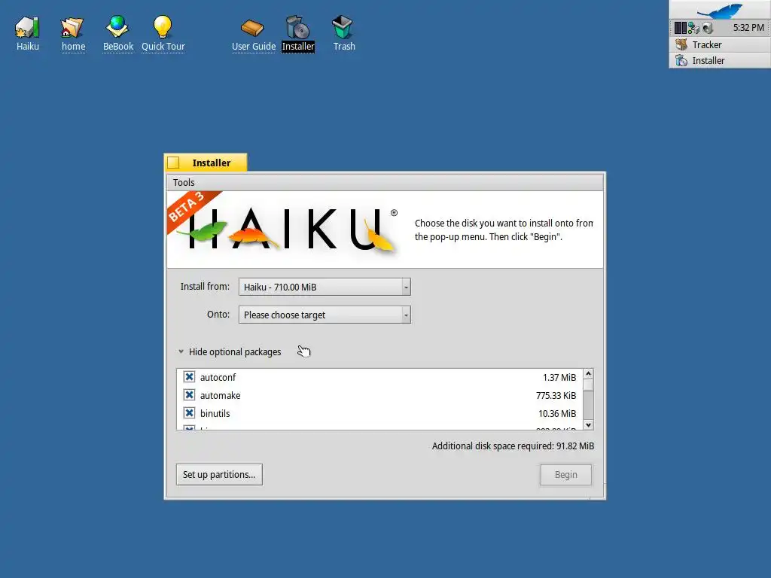Select Installer entry in the Deskbar
The height and width of the screenshot is (578, 771).
tap(719, 60)
